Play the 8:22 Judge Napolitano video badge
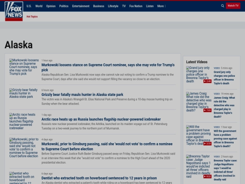The width and height of the screenshot is (245, 184). point(207,176)
